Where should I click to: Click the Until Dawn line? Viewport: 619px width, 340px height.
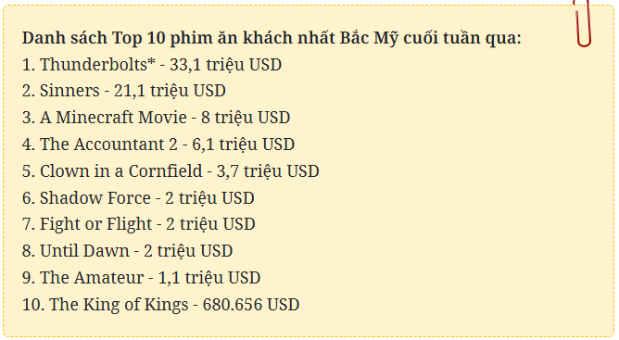(127, 251)
